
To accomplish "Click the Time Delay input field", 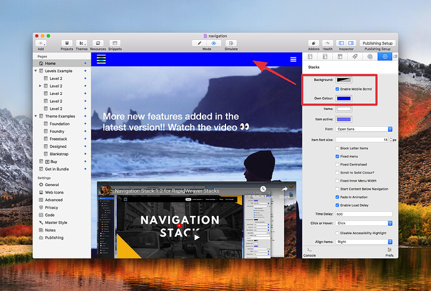I will click(x=364, y=214).
